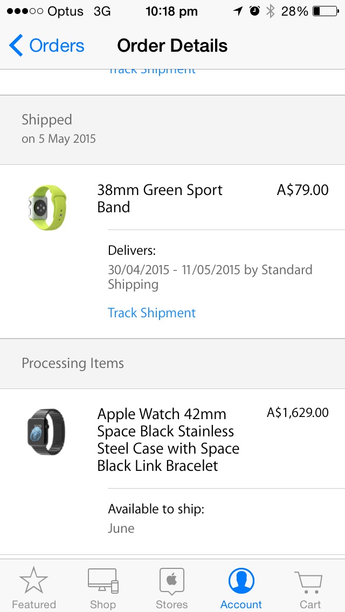This screenshot has height=612, width=345.
Task: Tap the Bluetooth status icon
Action: coord(271,11)
